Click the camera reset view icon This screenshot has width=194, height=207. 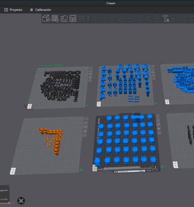coord(21,201)
